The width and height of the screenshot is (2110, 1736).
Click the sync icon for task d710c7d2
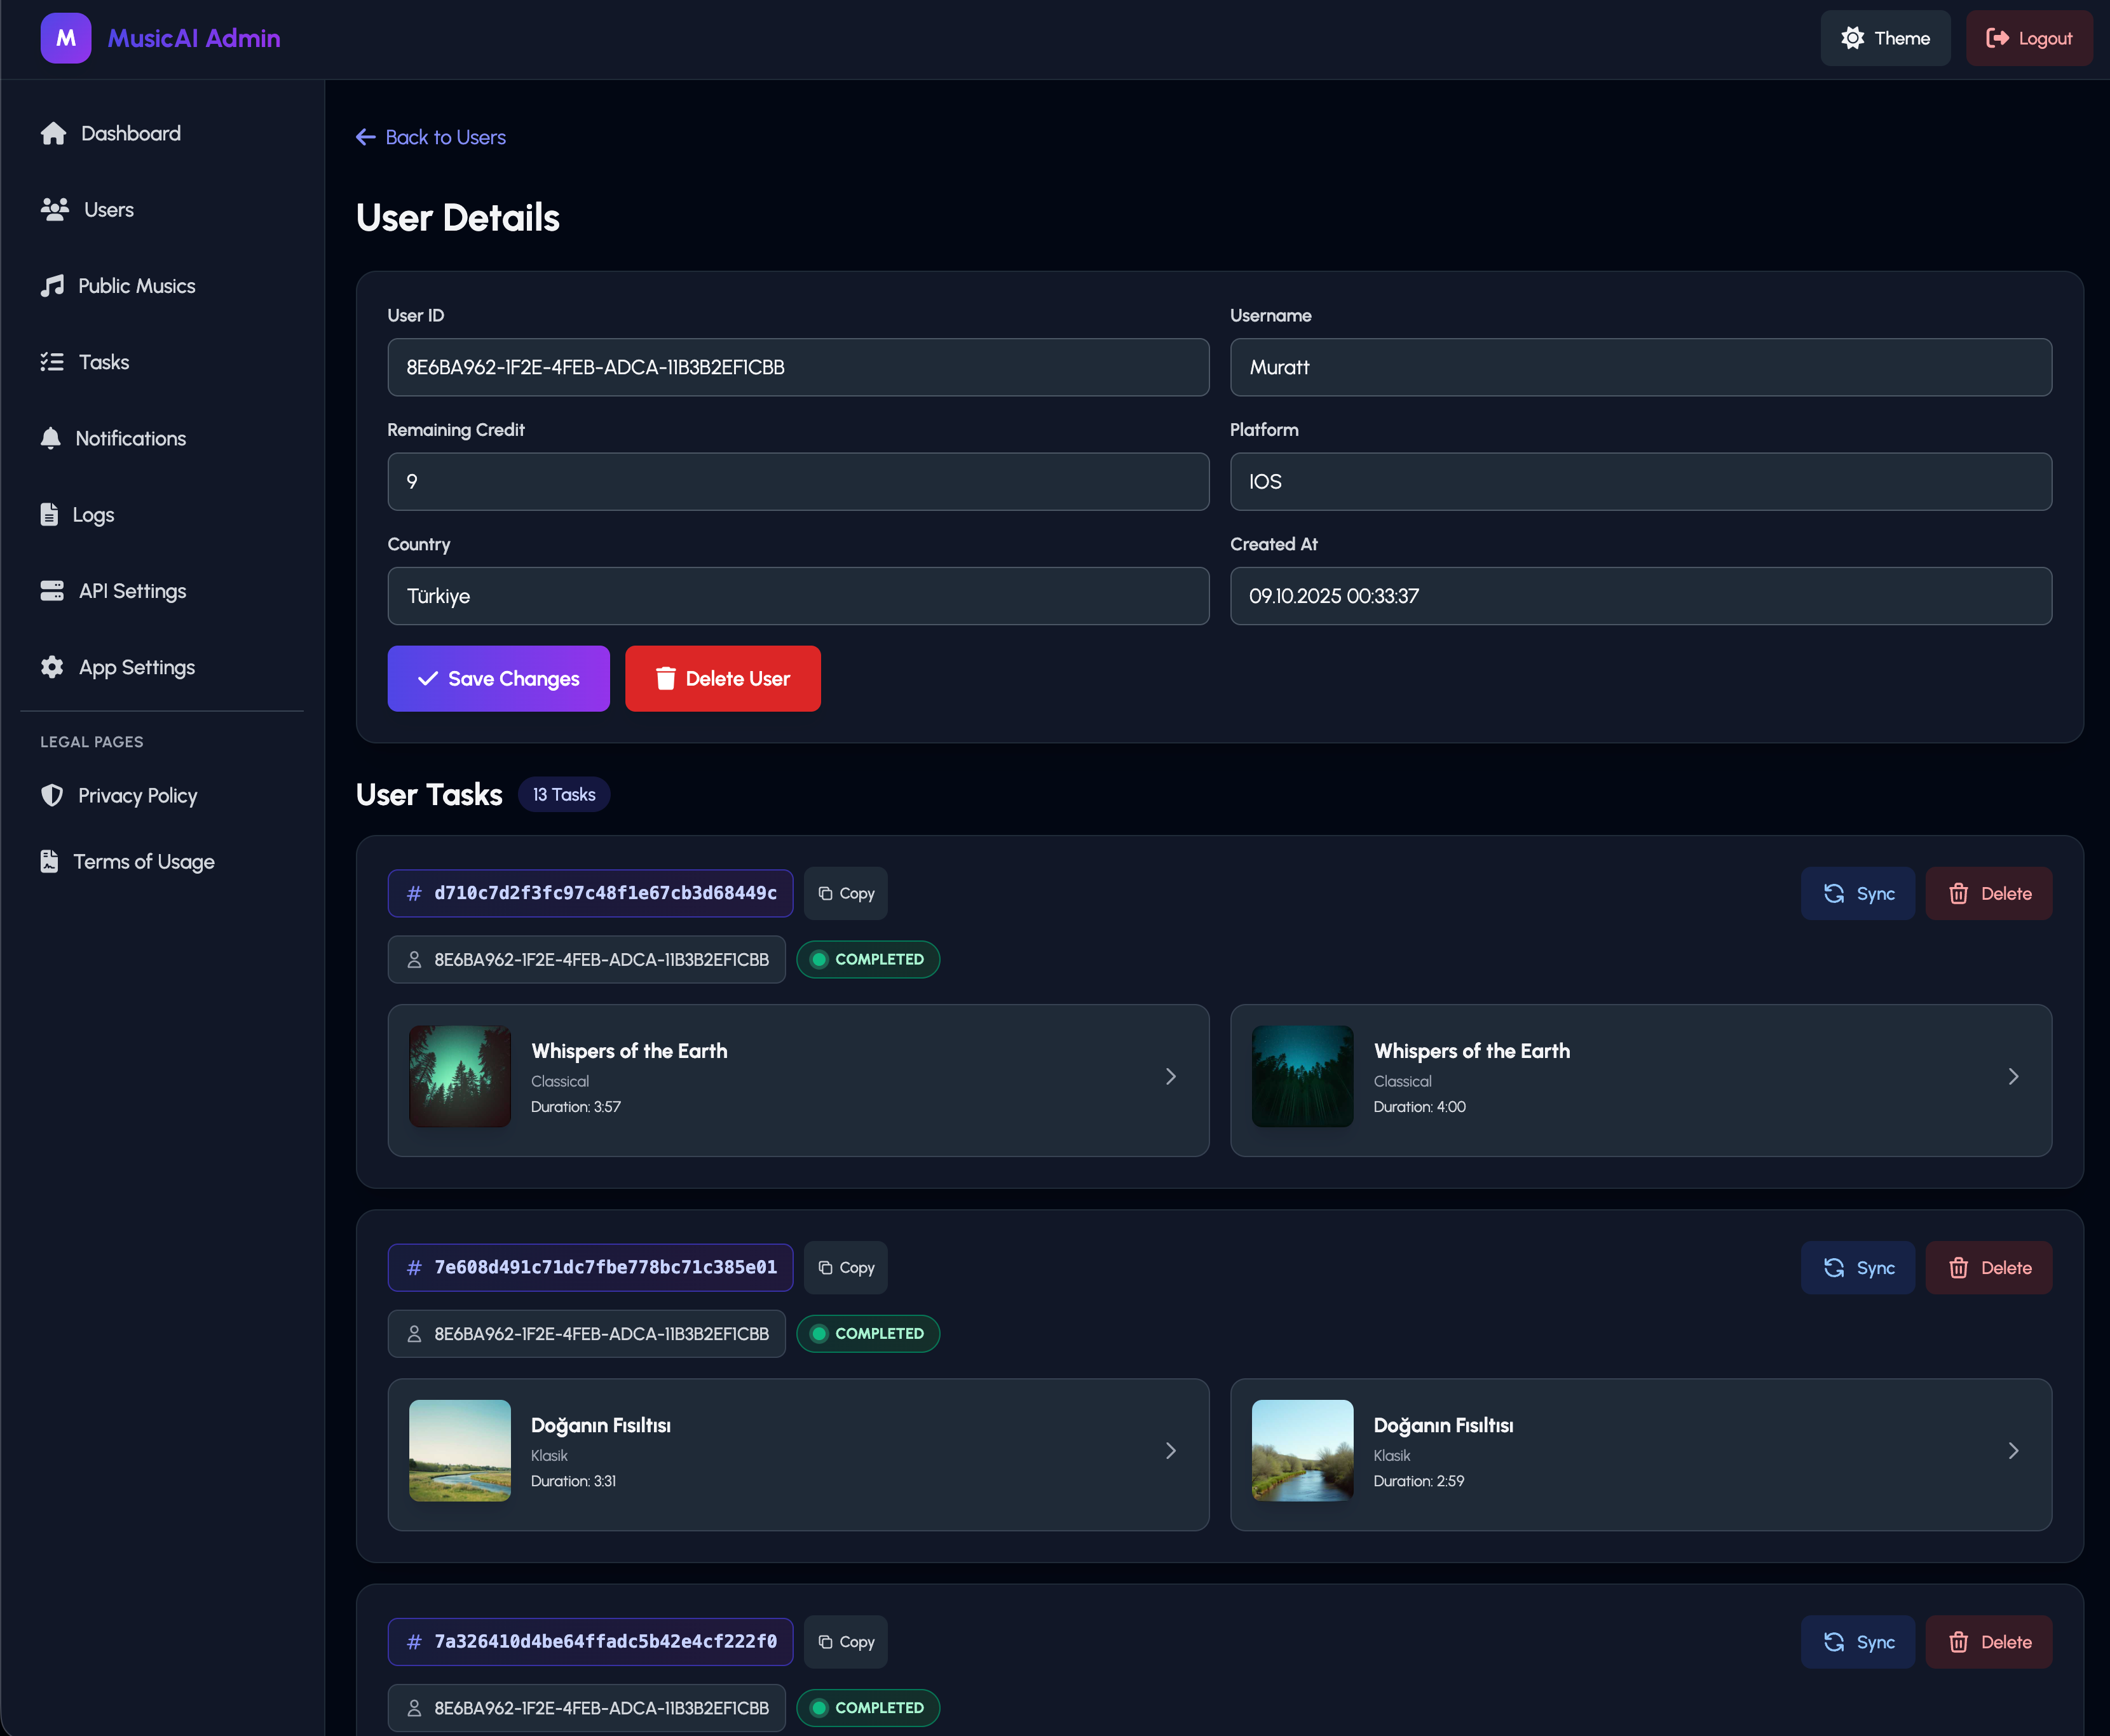pyautogui.click(x=1834, y=893)
